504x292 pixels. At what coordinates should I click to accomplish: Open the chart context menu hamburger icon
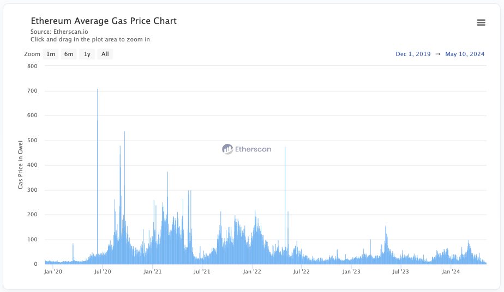481,22
